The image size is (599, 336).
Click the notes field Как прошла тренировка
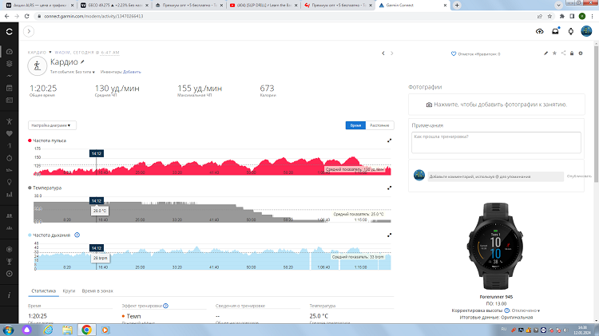pos(495,141)
